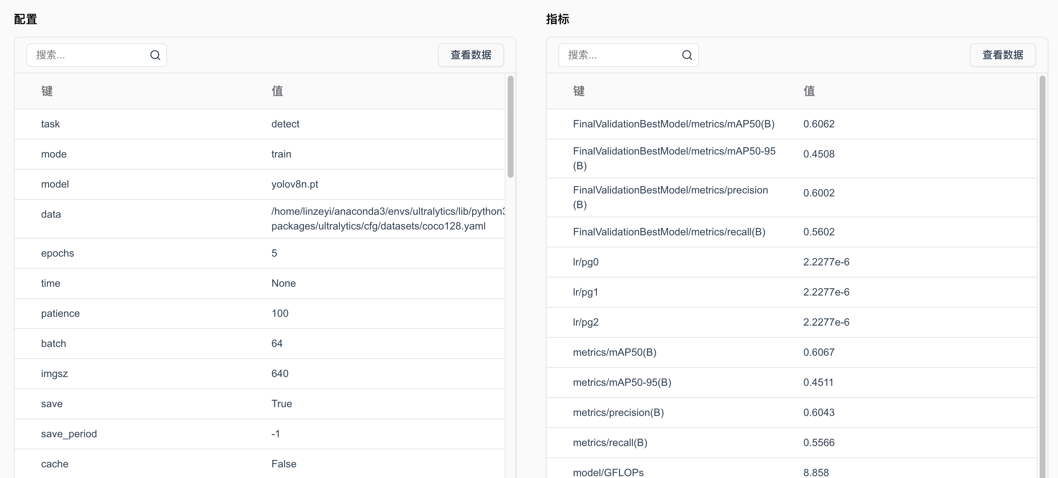The height and width of the screenshot is (478, 1058).
Task: Select FinalValidationBestModel/metrics/precision(B) key
Action: click(x=670, y=197)
